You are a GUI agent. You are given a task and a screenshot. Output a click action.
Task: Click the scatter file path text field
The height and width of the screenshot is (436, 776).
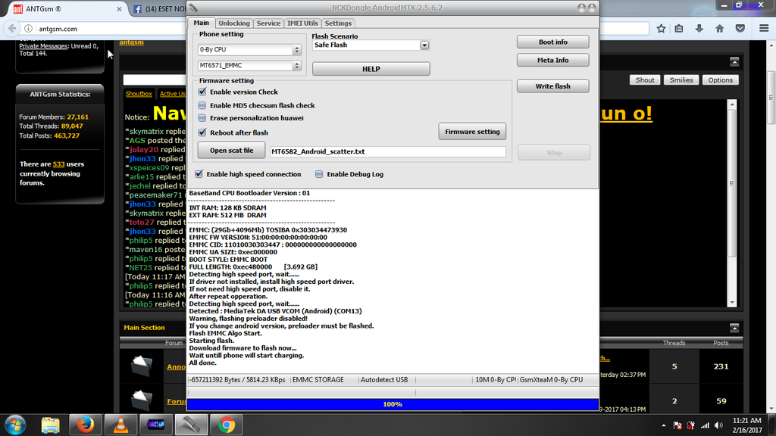387,151
